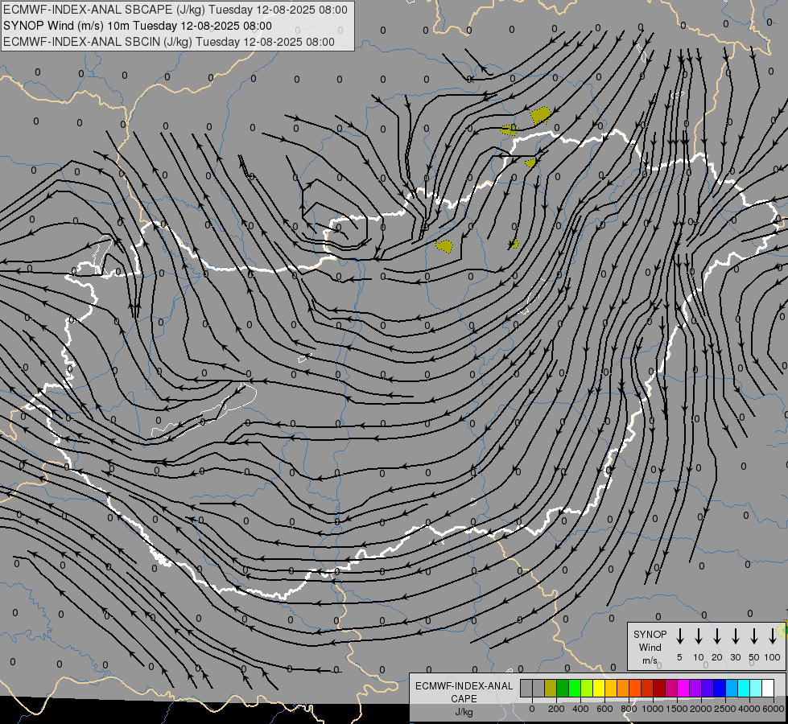Click the wind speed value 20 in legend
Viewport: 788px width, 724px height.
point(717,657)
